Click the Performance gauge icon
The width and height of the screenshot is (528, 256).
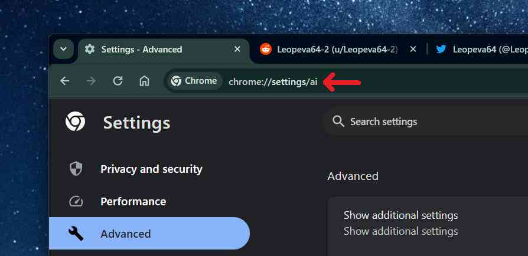coord(76,202)
